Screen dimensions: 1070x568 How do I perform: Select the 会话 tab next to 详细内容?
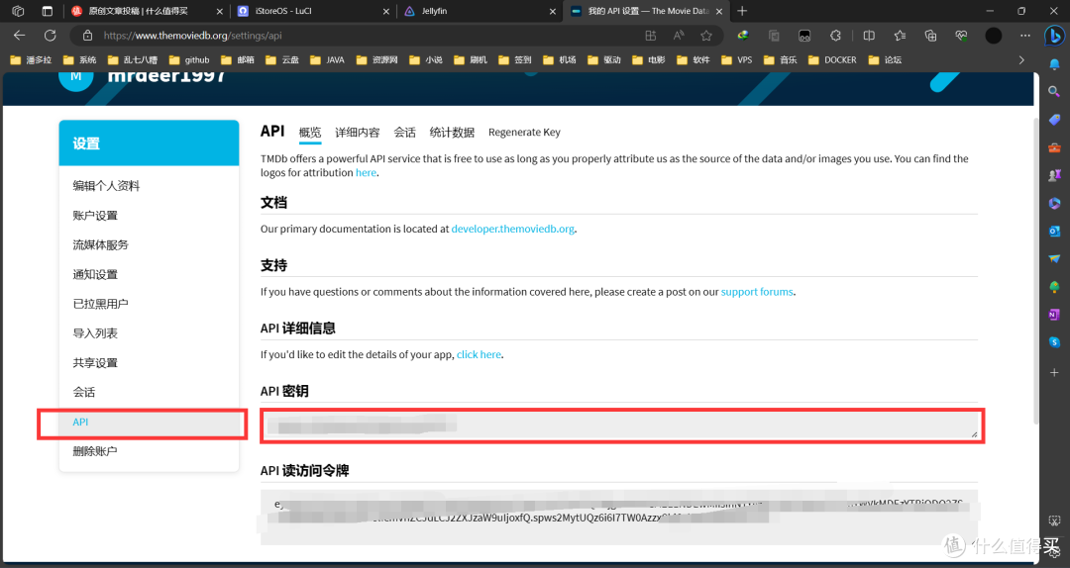click(404, 133)
